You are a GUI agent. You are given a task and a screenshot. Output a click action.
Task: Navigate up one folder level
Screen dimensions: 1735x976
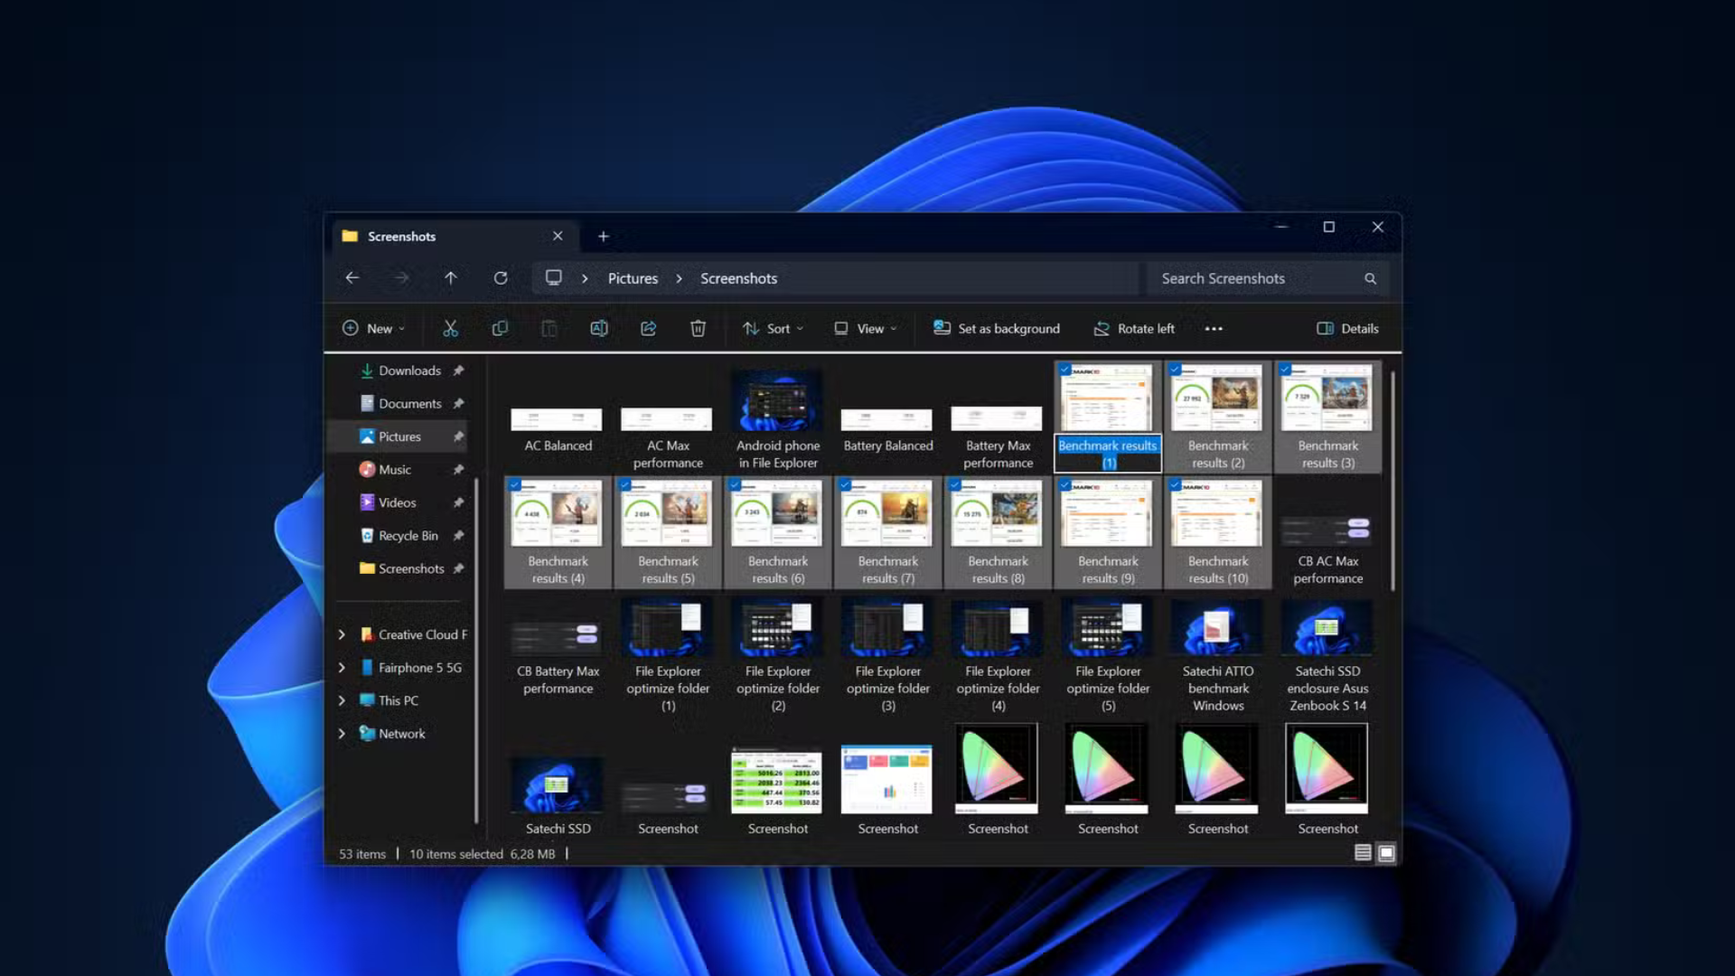click(x=451, y=278)
